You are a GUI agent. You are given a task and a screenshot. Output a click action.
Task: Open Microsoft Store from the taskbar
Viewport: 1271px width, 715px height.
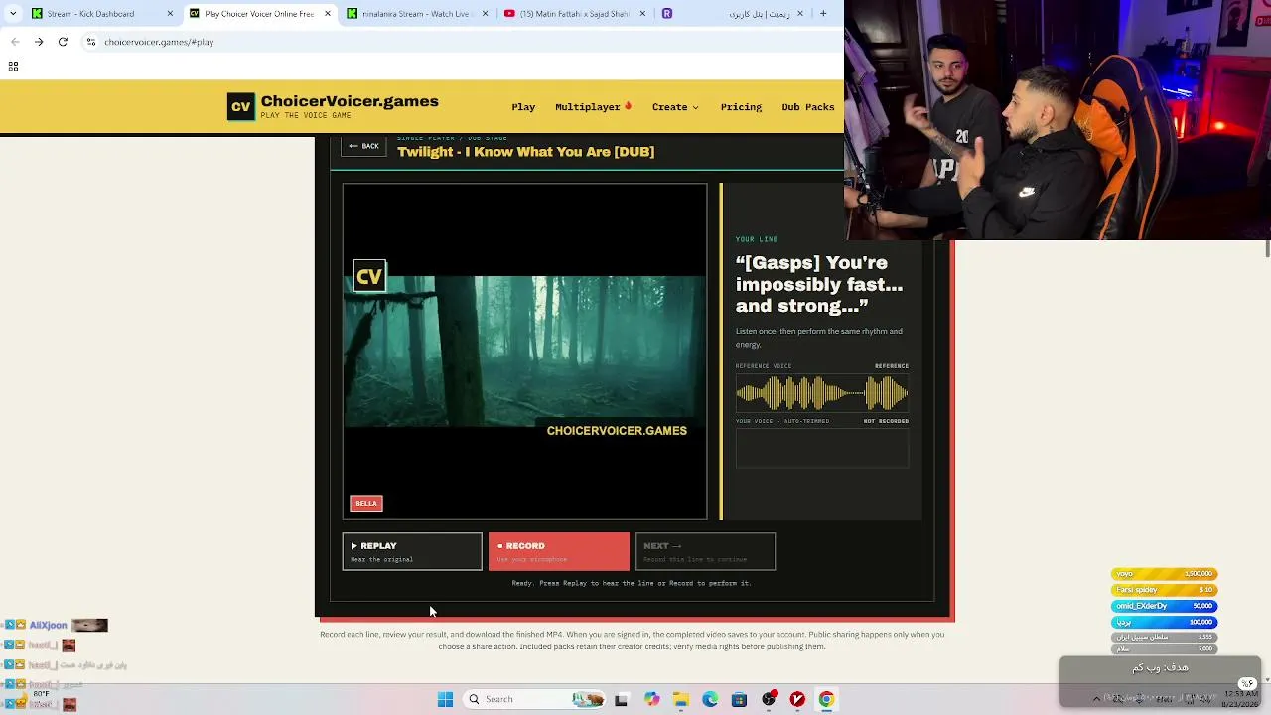(739, 699)
